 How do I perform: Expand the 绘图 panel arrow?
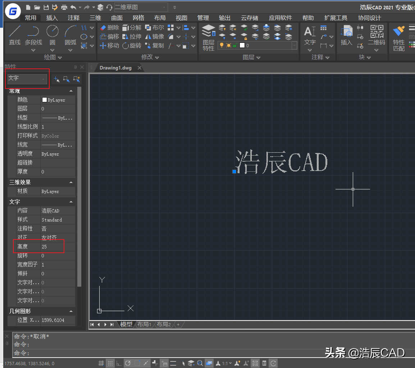60,57
